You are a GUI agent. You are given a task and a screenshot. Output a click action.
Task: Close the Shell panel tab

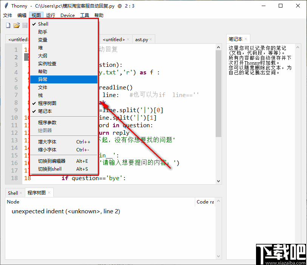click(21, 193)
